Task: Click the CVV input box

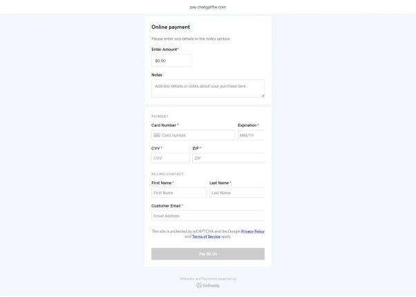Action: pyautogui.click(x=170, y=158)
